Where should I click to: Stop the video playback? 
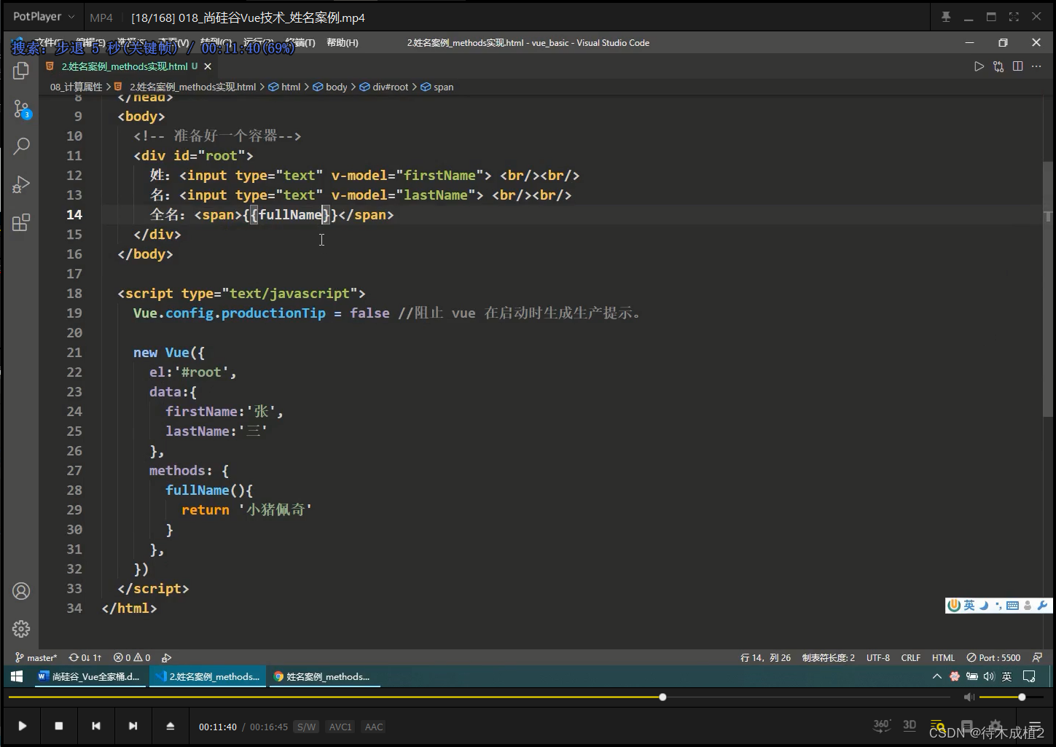pyautogui.click(x=59, y=726)
